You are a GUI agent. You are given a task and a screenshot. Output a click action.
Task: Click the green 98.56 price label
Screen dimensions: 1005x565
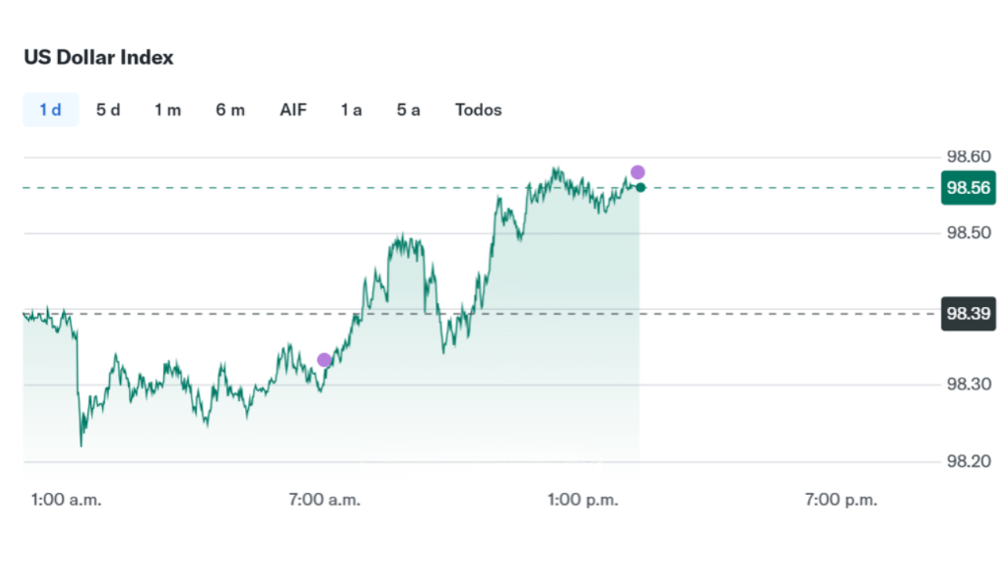968,188
